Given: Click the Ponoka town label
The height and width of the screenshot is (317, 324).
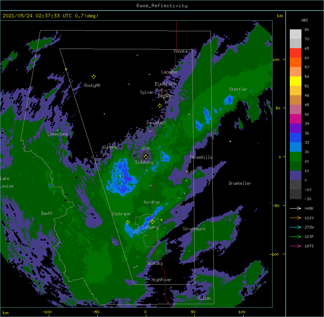Looking at the screenshot, I should (180, 51).
